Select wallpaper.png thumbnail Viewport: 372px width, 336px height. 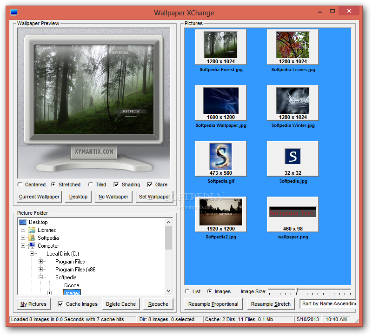293,214
